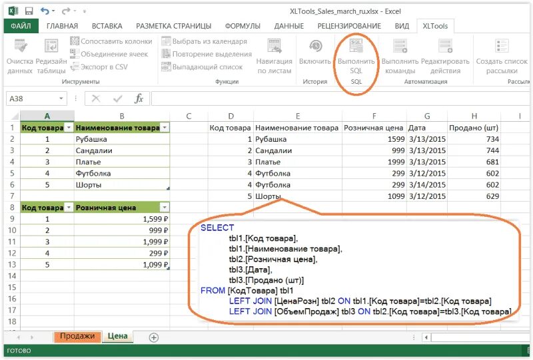Viewport: 533px width, 360px height.
Task: Click the Редизайн таблицы tool icon
Action: coord(51,45)
